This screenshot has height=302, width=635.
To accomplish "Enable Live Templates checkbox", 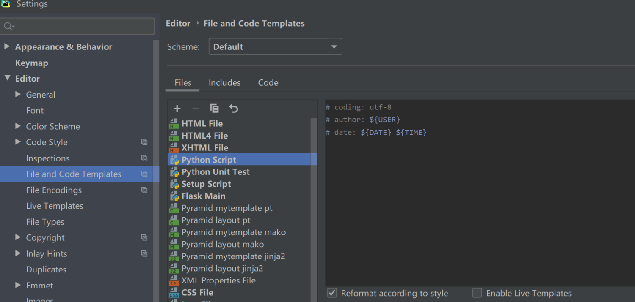I will (x=477, y=293).
